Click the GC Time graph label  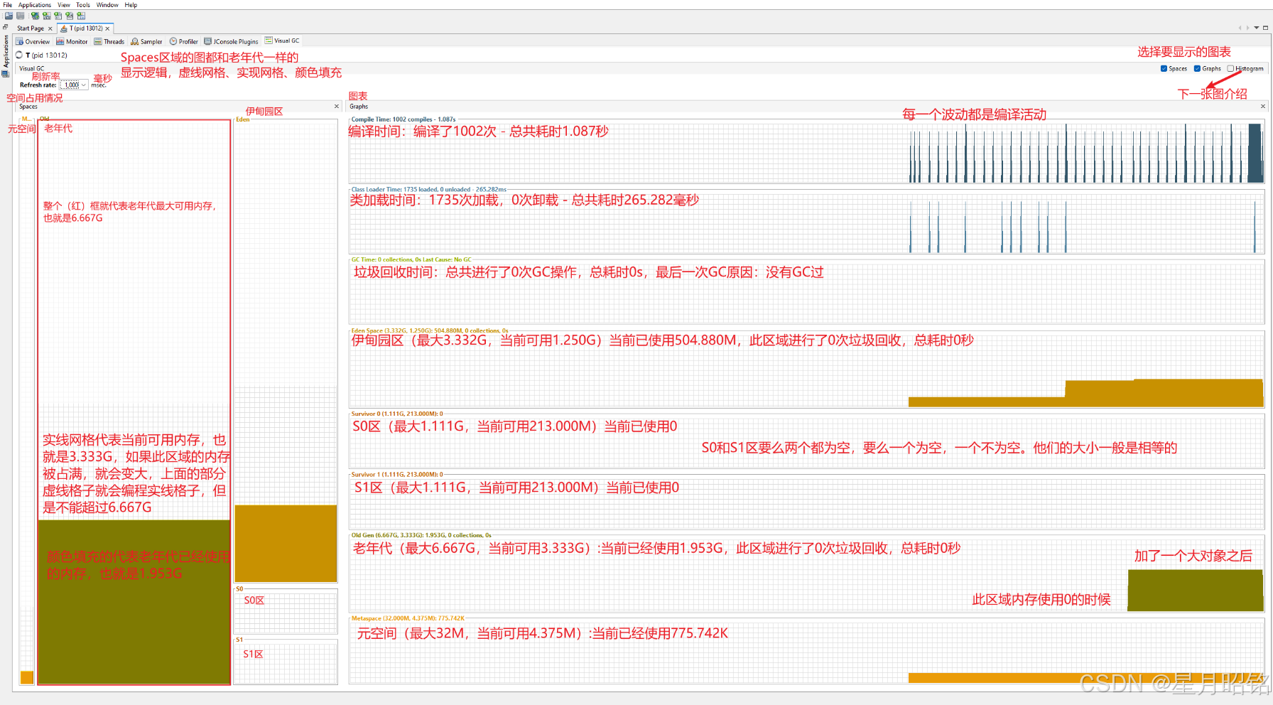click(411, 259)
